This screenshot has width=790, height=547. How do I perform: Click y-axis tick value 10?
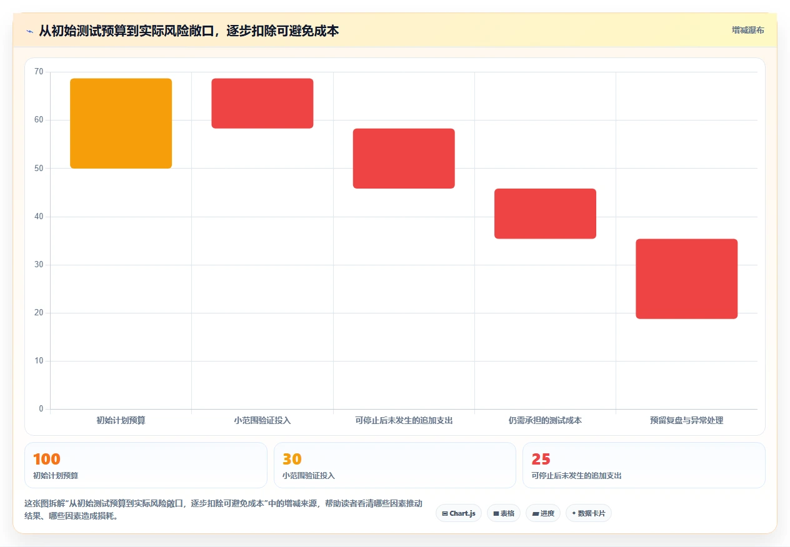39,361
